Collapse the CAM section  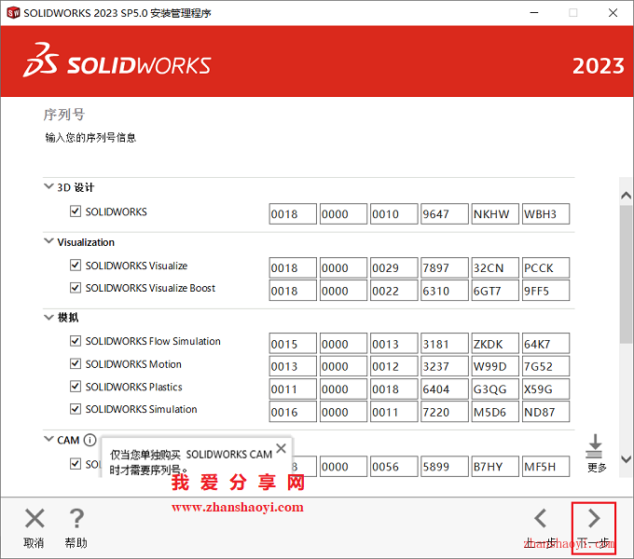click(48, 439)
